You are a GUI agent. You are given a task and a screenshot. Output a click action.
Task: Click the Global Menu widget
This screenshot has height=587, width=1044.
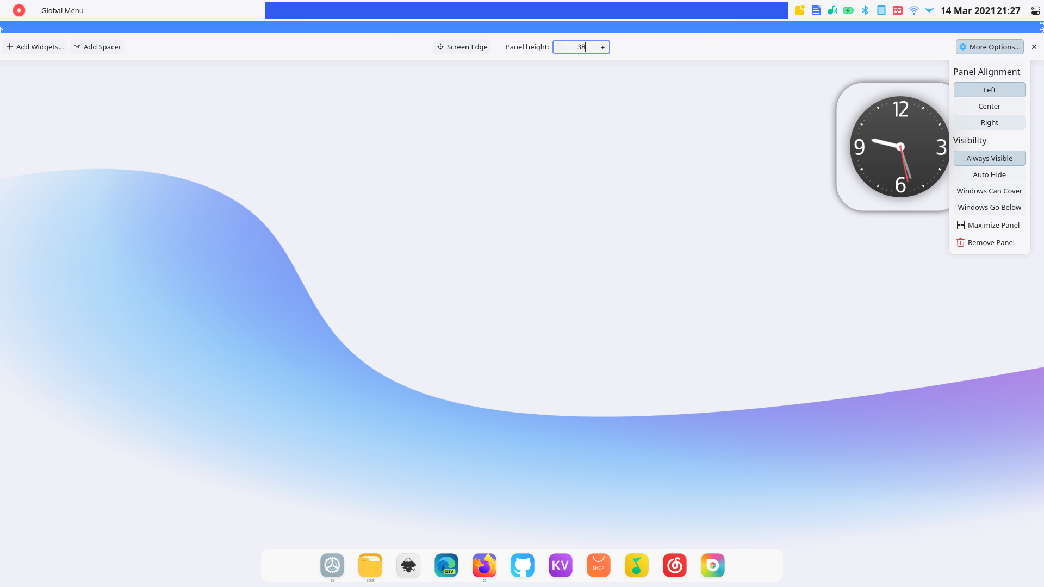pos(63,10)
